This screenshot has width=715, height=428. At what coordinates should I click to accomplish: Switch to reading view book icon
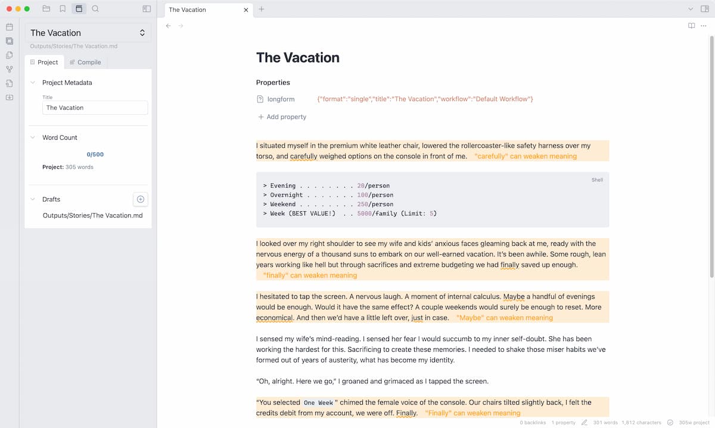click(x=691, y=26)
